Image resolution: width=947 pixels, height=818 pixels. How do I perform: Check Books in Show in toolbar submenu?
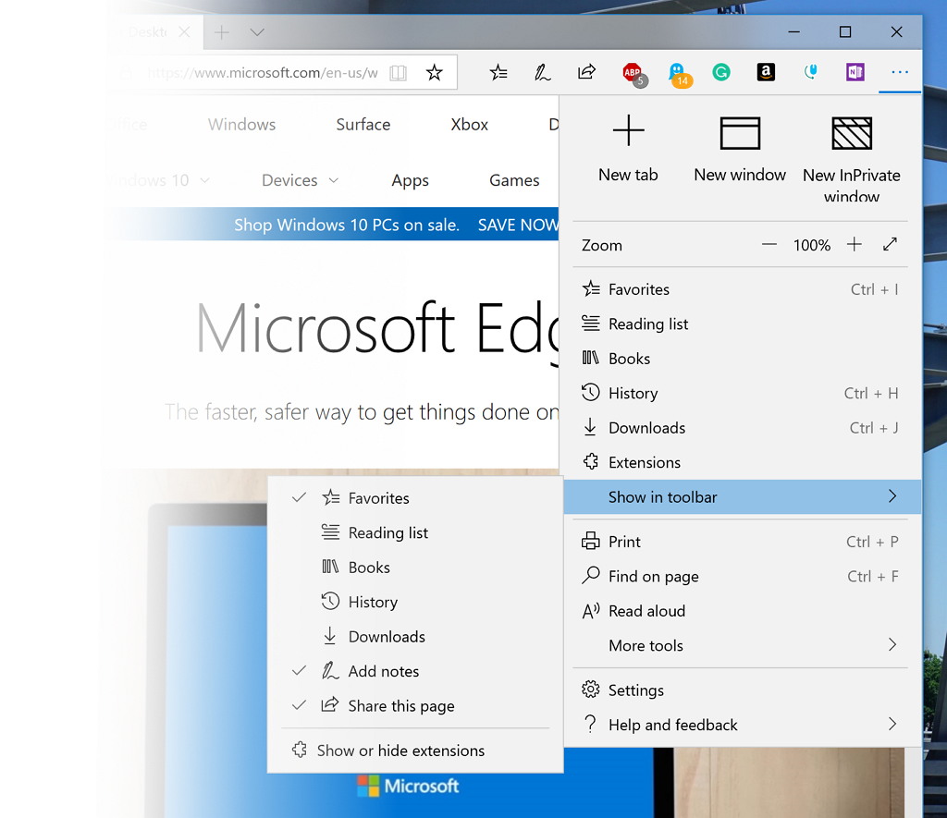(x=415, y=568)
